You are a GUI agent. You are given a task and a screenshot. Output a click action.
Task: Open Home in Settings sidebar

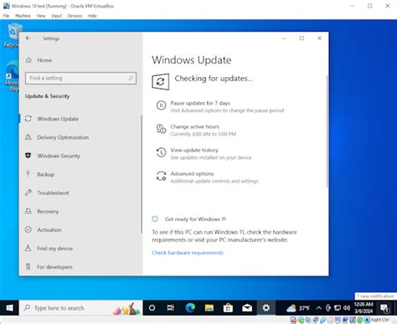pos(39,60)
